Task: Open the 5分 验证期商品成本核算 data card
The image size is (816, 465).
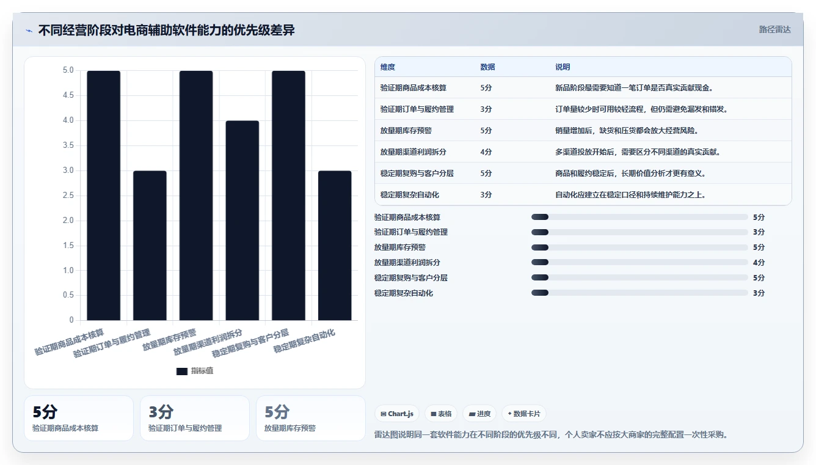Action: tap(79, 418)
